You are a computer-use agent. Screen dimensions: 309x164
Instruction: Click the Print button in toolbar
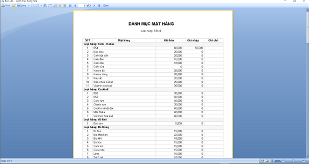[6, 6]
